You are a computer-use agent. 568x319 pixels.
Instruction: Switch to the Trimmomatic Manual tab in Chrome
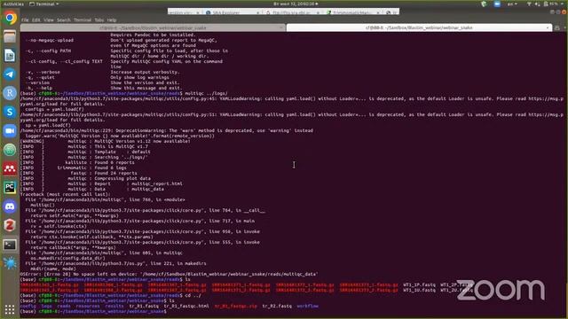click(351, 12)
